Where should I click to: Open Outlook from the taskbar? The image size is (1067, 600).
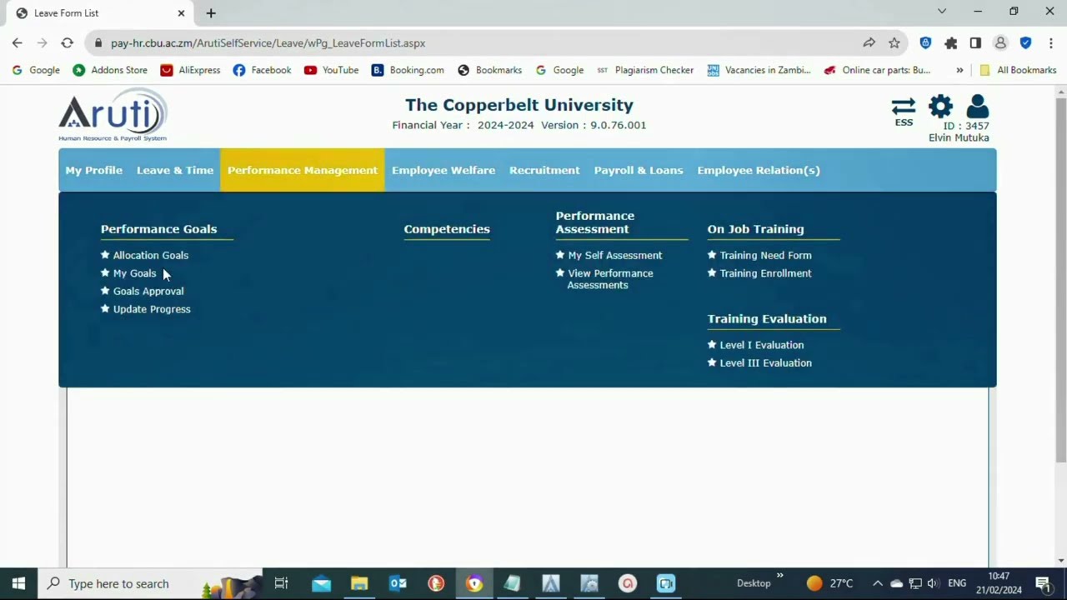click(398, 583)
